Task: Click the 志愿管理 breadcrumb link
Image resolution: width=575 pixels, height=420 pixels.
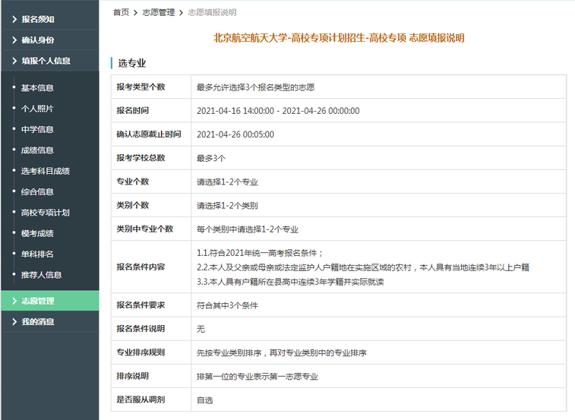Action: point(159,12)
